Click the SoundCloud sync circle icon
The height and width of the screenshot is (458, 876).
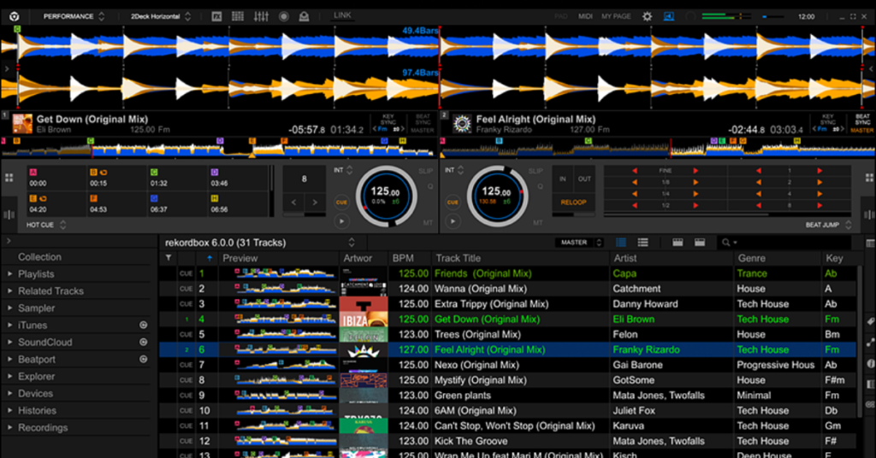144,342
